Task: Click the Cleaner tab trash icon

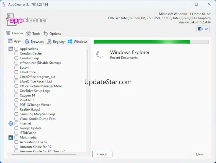Action: (x=8, y=33)
